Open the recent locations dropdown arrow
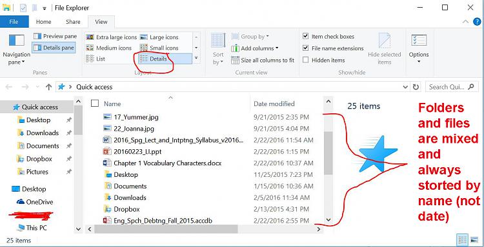The image size is (484, 247). point(37,87)
